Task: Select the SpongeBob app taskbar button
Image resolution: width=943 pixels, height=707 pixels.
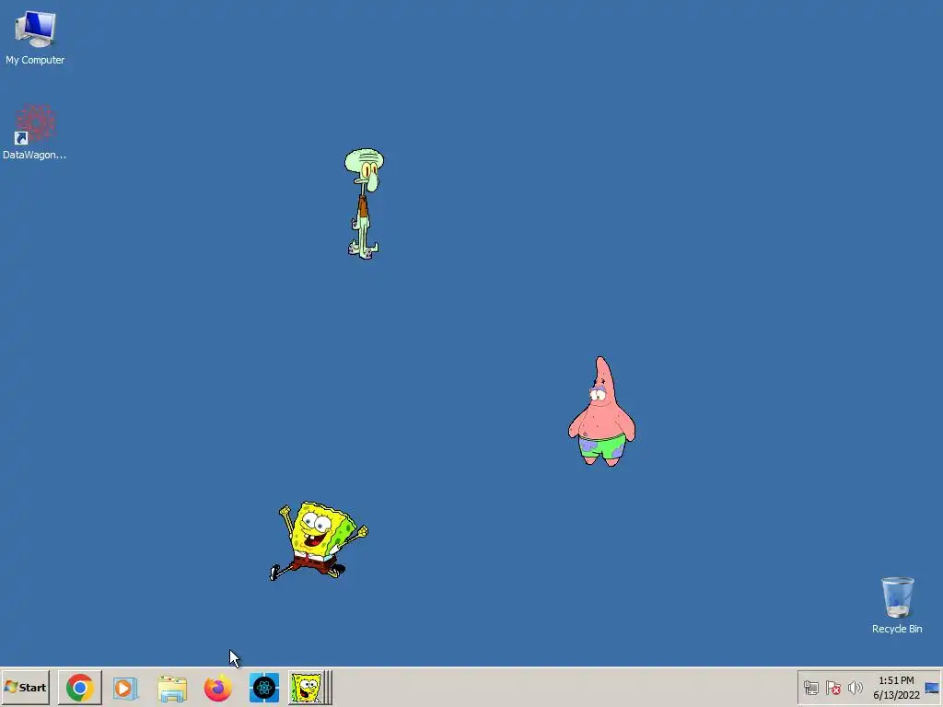Action: click(x=309, y=688)
